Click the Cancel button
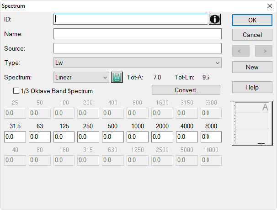Image resolution: width=277 pixels, height=210 pixels. tap(252, 35)
